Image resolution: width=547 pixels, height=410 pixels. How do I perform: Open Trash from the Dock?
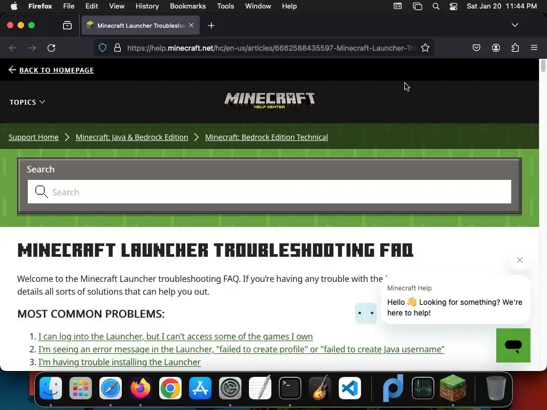(x=496, y=388)
